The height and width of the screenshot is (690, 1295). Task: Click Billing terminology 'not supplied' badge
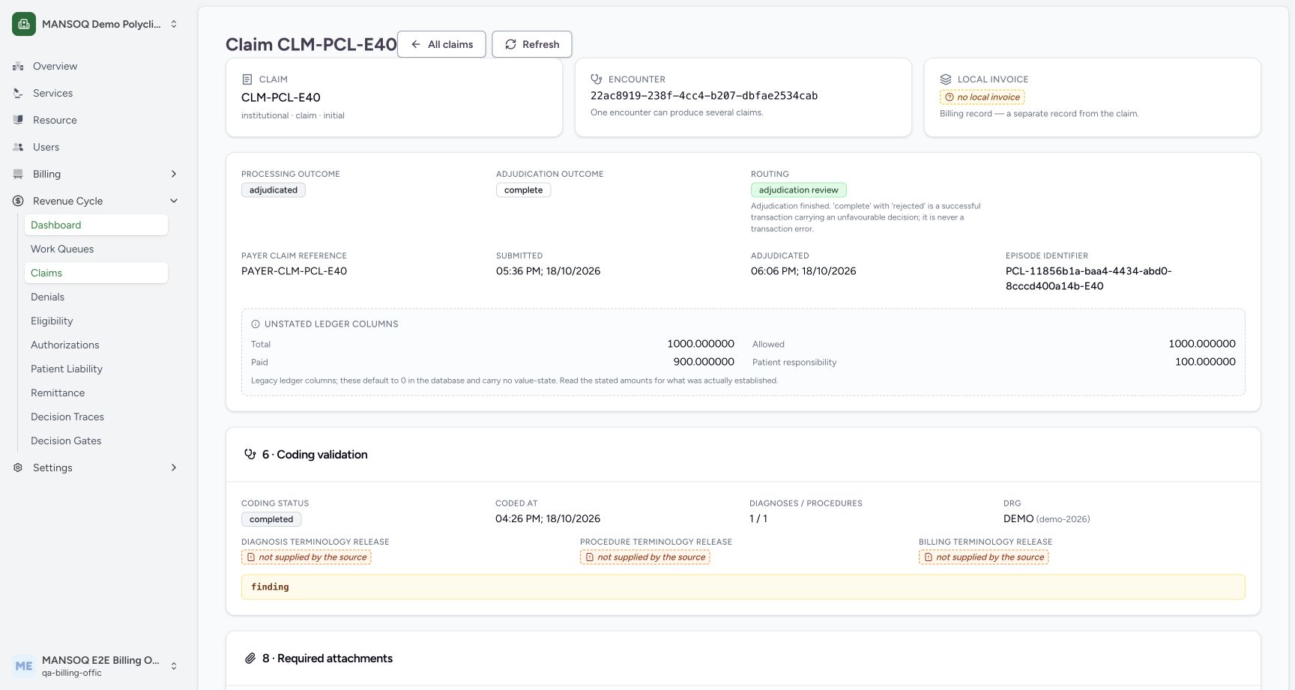[x=984, y=557]
